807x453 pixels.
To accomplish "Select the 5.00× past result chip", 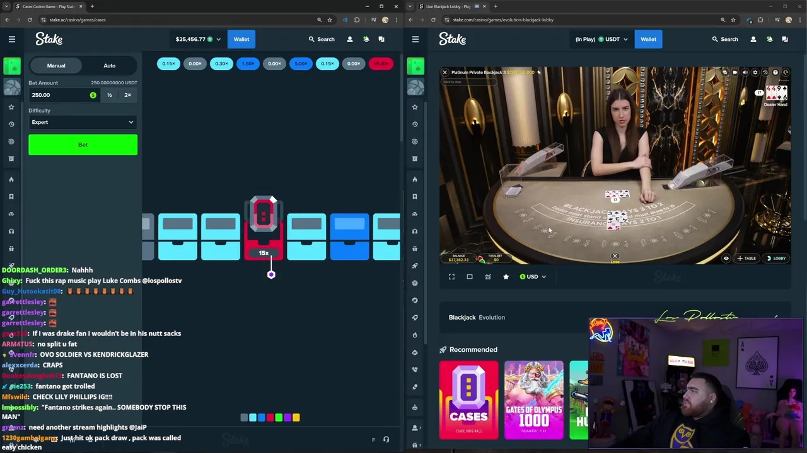I will 301,64.
